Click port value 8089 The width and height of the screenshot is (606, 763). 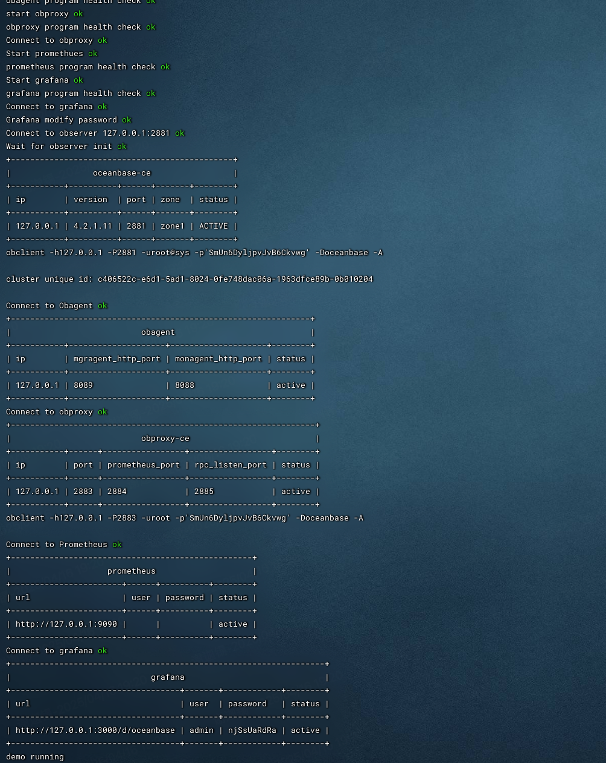83,385
